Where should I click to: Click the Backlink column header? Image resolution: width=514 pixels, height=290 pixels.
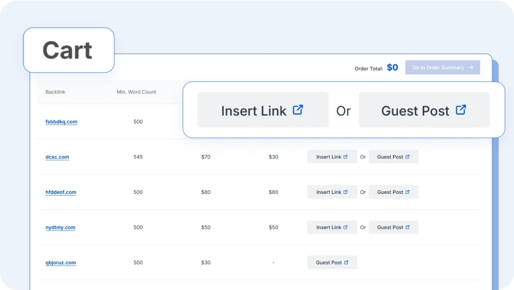(x=55, y=92)
